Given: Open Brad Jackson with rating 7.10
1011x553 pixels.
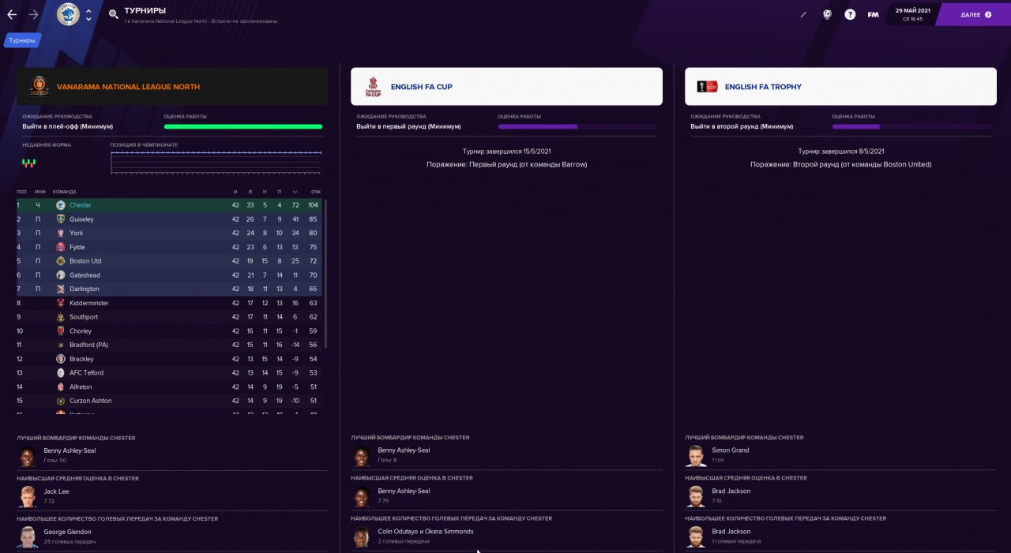Looking at the screenshot, I should pos(731,491).
